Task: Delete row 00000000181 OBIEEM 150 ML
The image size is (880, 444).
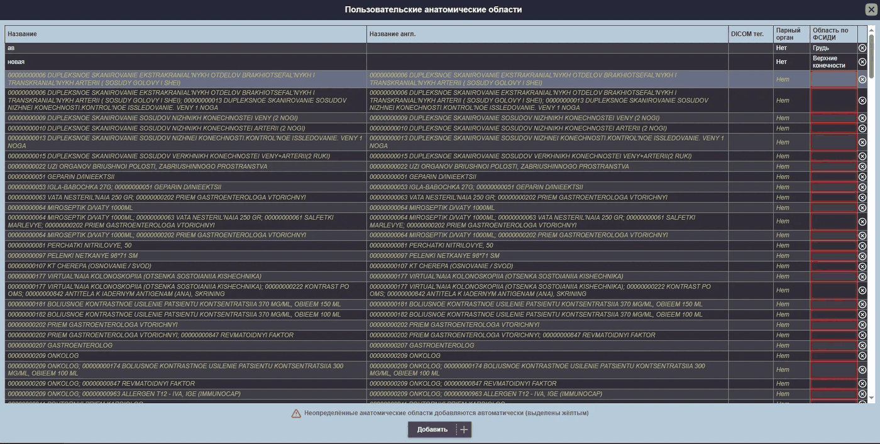Action: [862, 304]
